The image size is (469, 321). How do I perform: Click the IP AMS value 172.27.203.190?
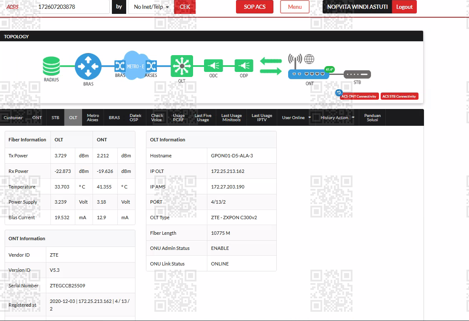[x=228, y=187]
